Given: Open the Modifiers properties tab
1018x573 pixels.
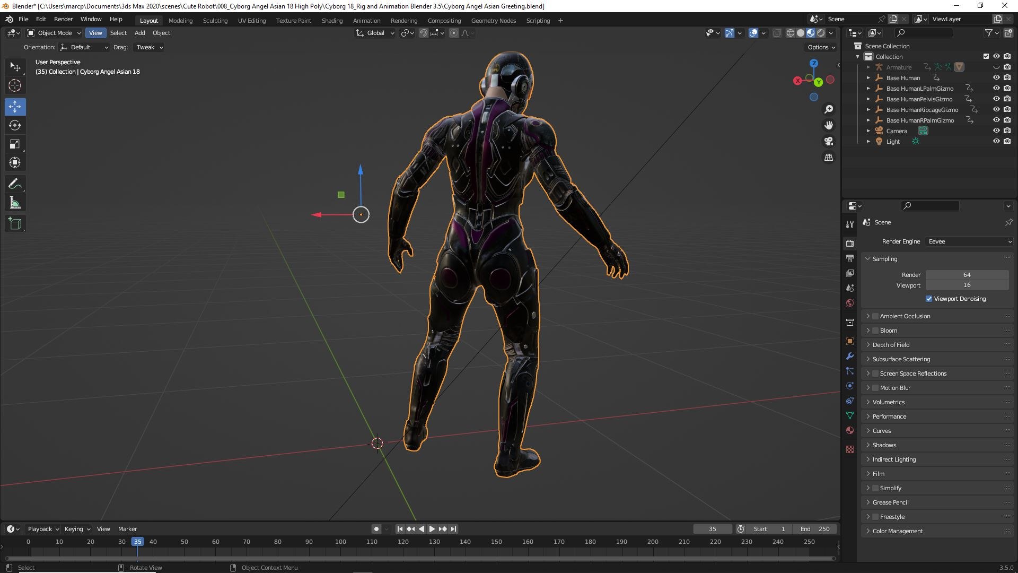Looking at the screenshot, I should (850, 356).
